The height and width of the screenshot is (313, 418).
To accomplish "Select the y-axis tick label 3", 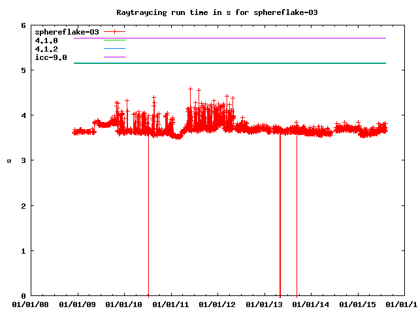I will point(24,160).
